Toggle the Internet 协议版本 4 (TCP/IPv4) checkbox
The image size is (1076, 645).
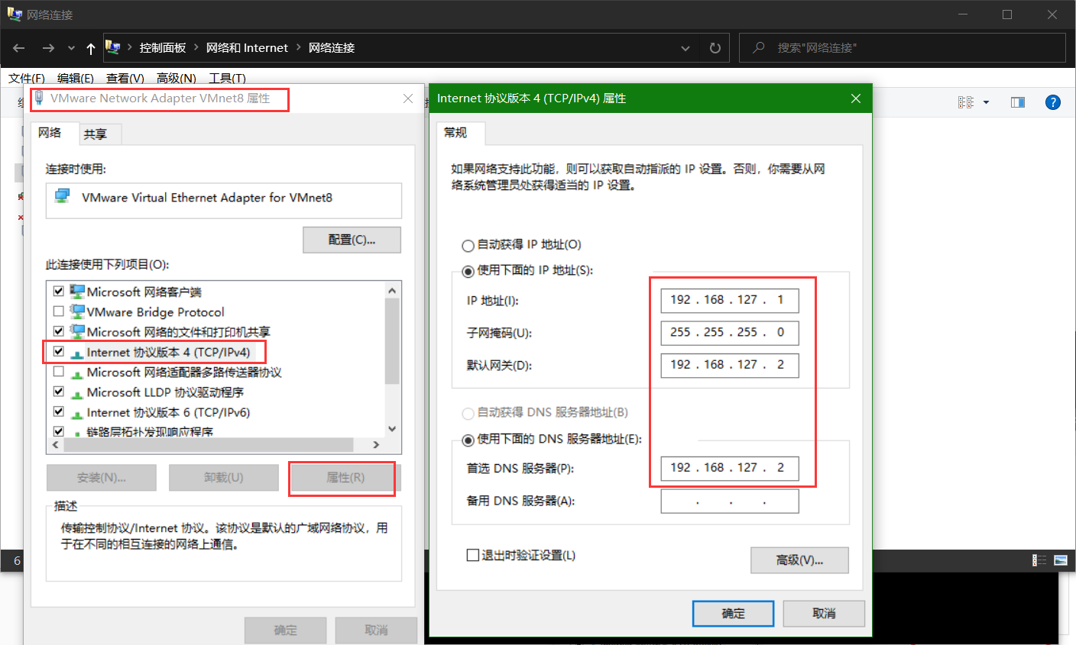(x=59, y=352)
